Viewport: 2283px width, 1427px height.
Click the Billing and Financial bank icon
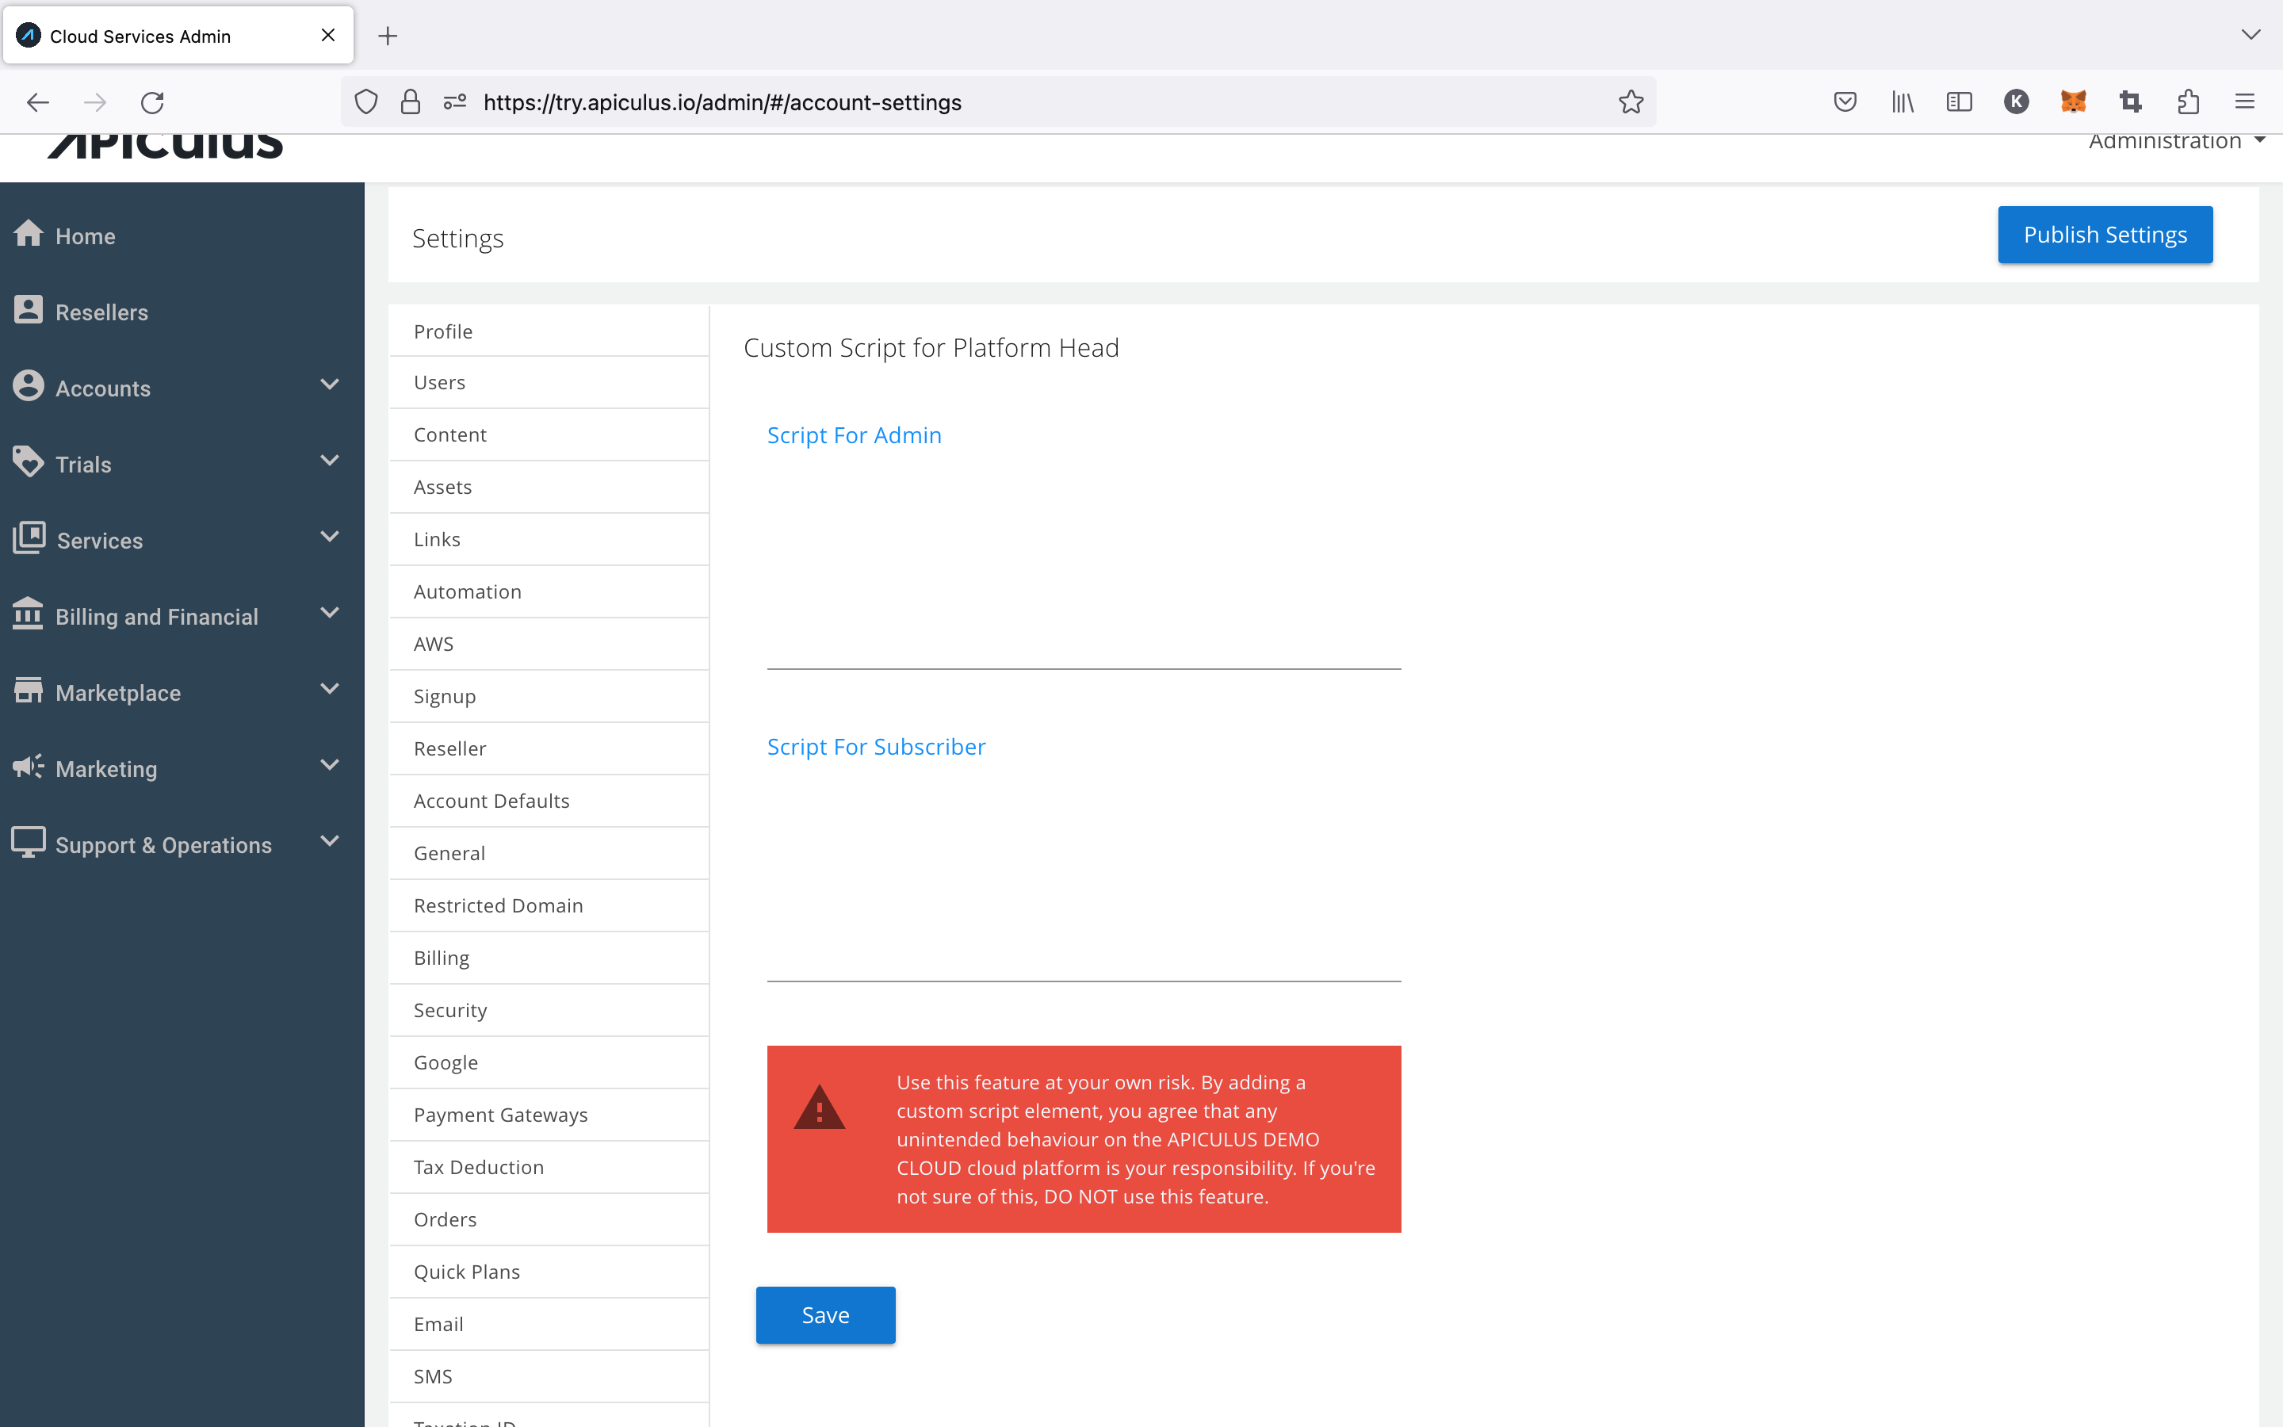coord(29,614)
